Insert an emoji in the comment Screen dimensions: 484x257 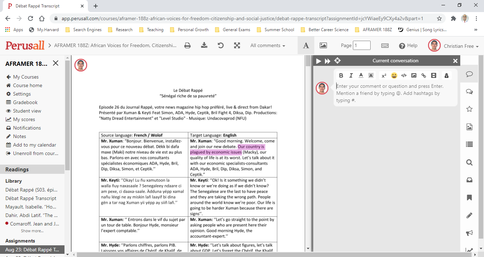(394, 75)
